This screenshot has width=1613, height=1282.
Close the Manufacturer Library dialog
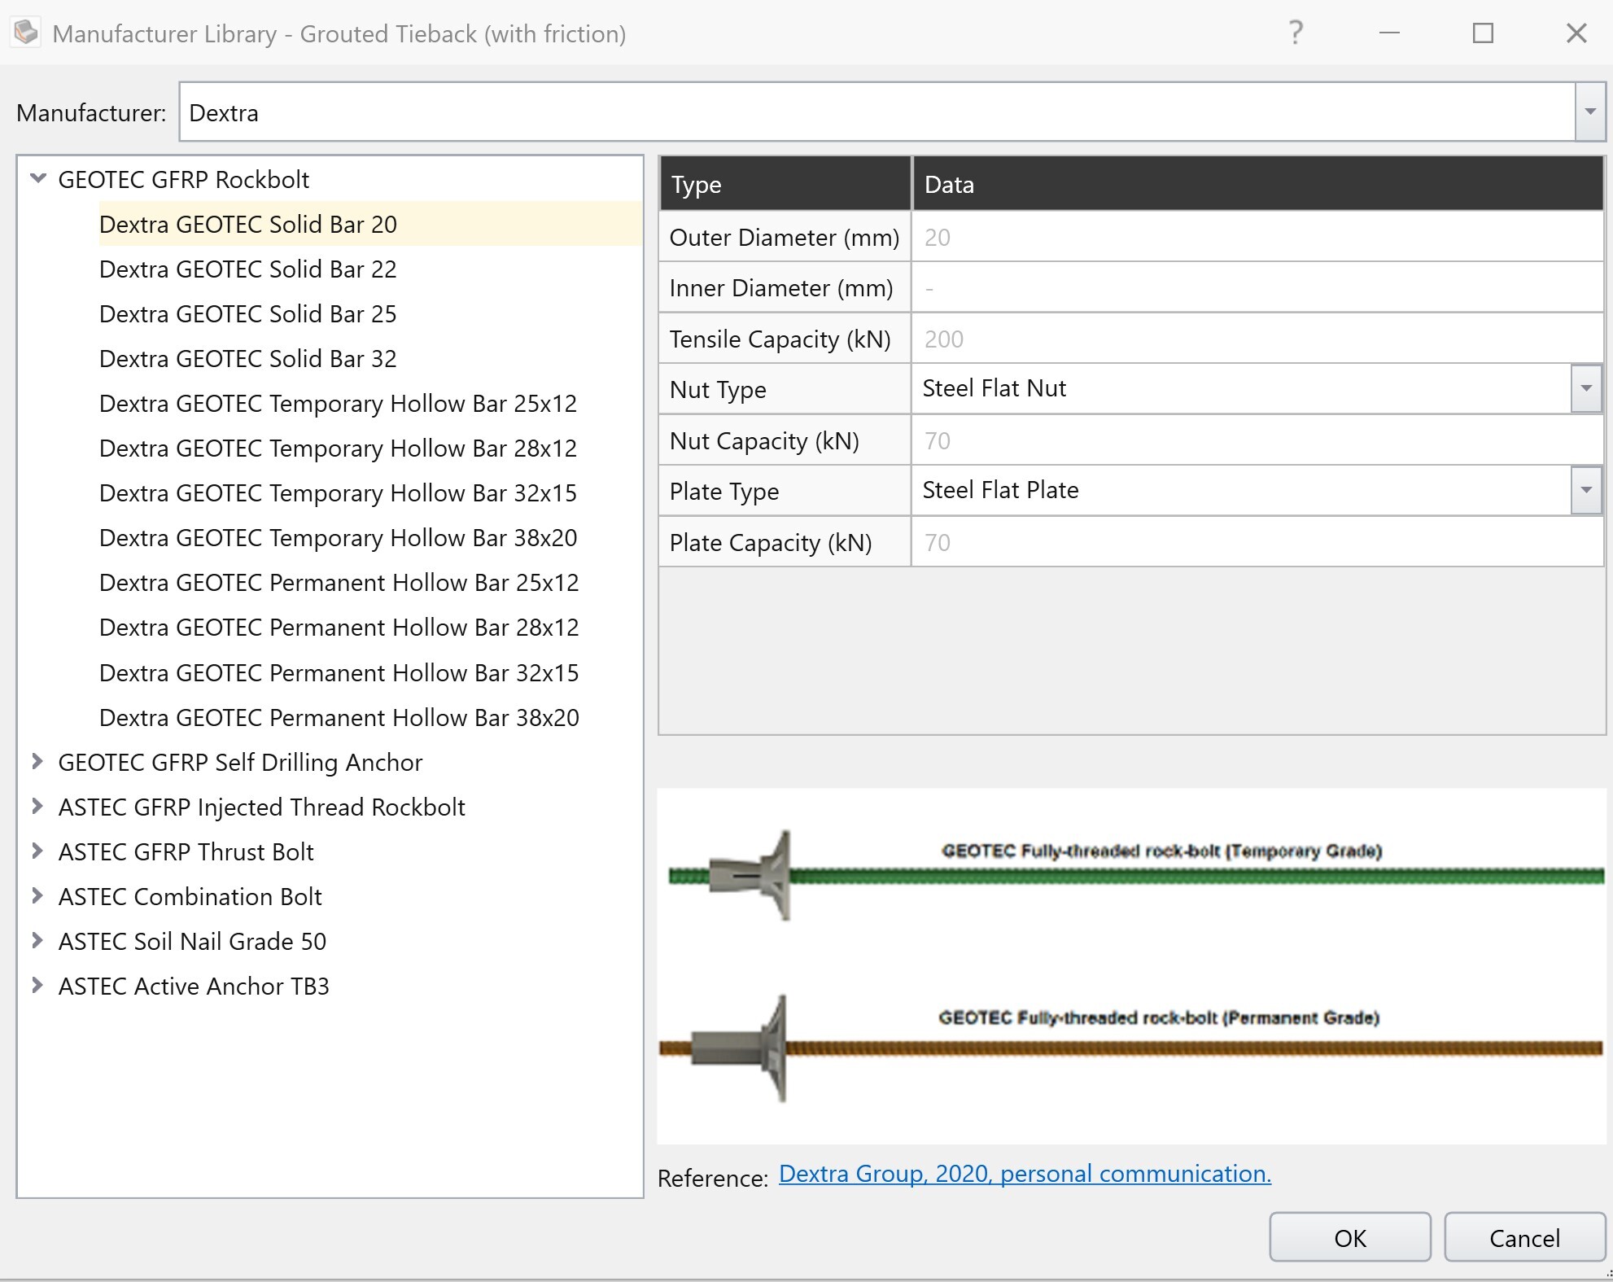coord(1576,33)
